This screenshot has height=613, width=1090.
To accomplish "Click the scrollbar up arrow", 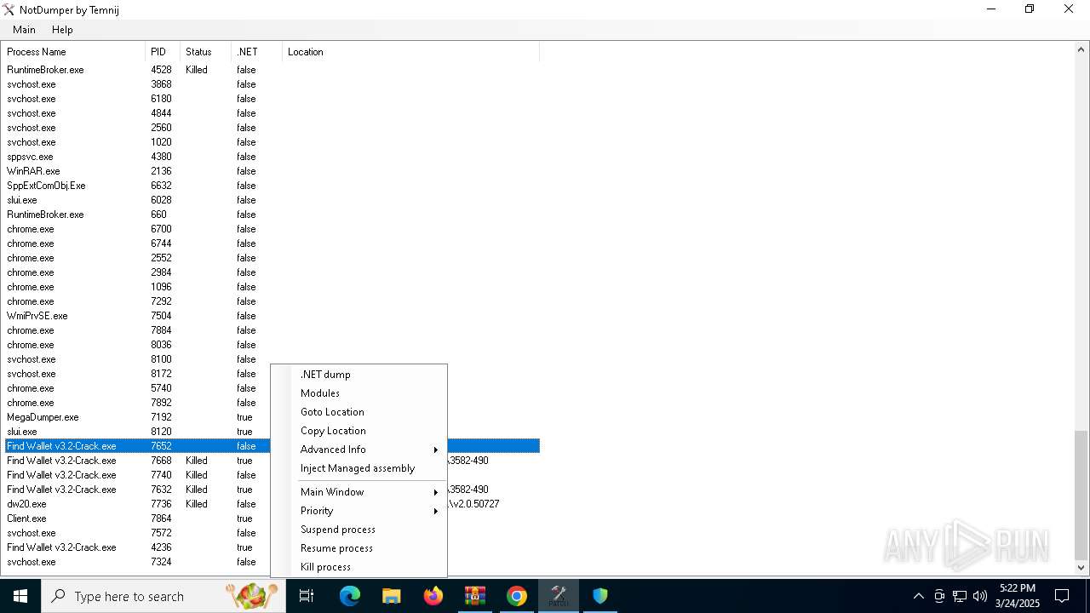I will (1081, 49).
